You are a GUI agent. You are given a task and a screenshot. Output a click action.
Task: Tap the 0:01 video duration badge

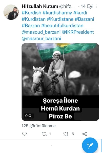pos(29,116)
